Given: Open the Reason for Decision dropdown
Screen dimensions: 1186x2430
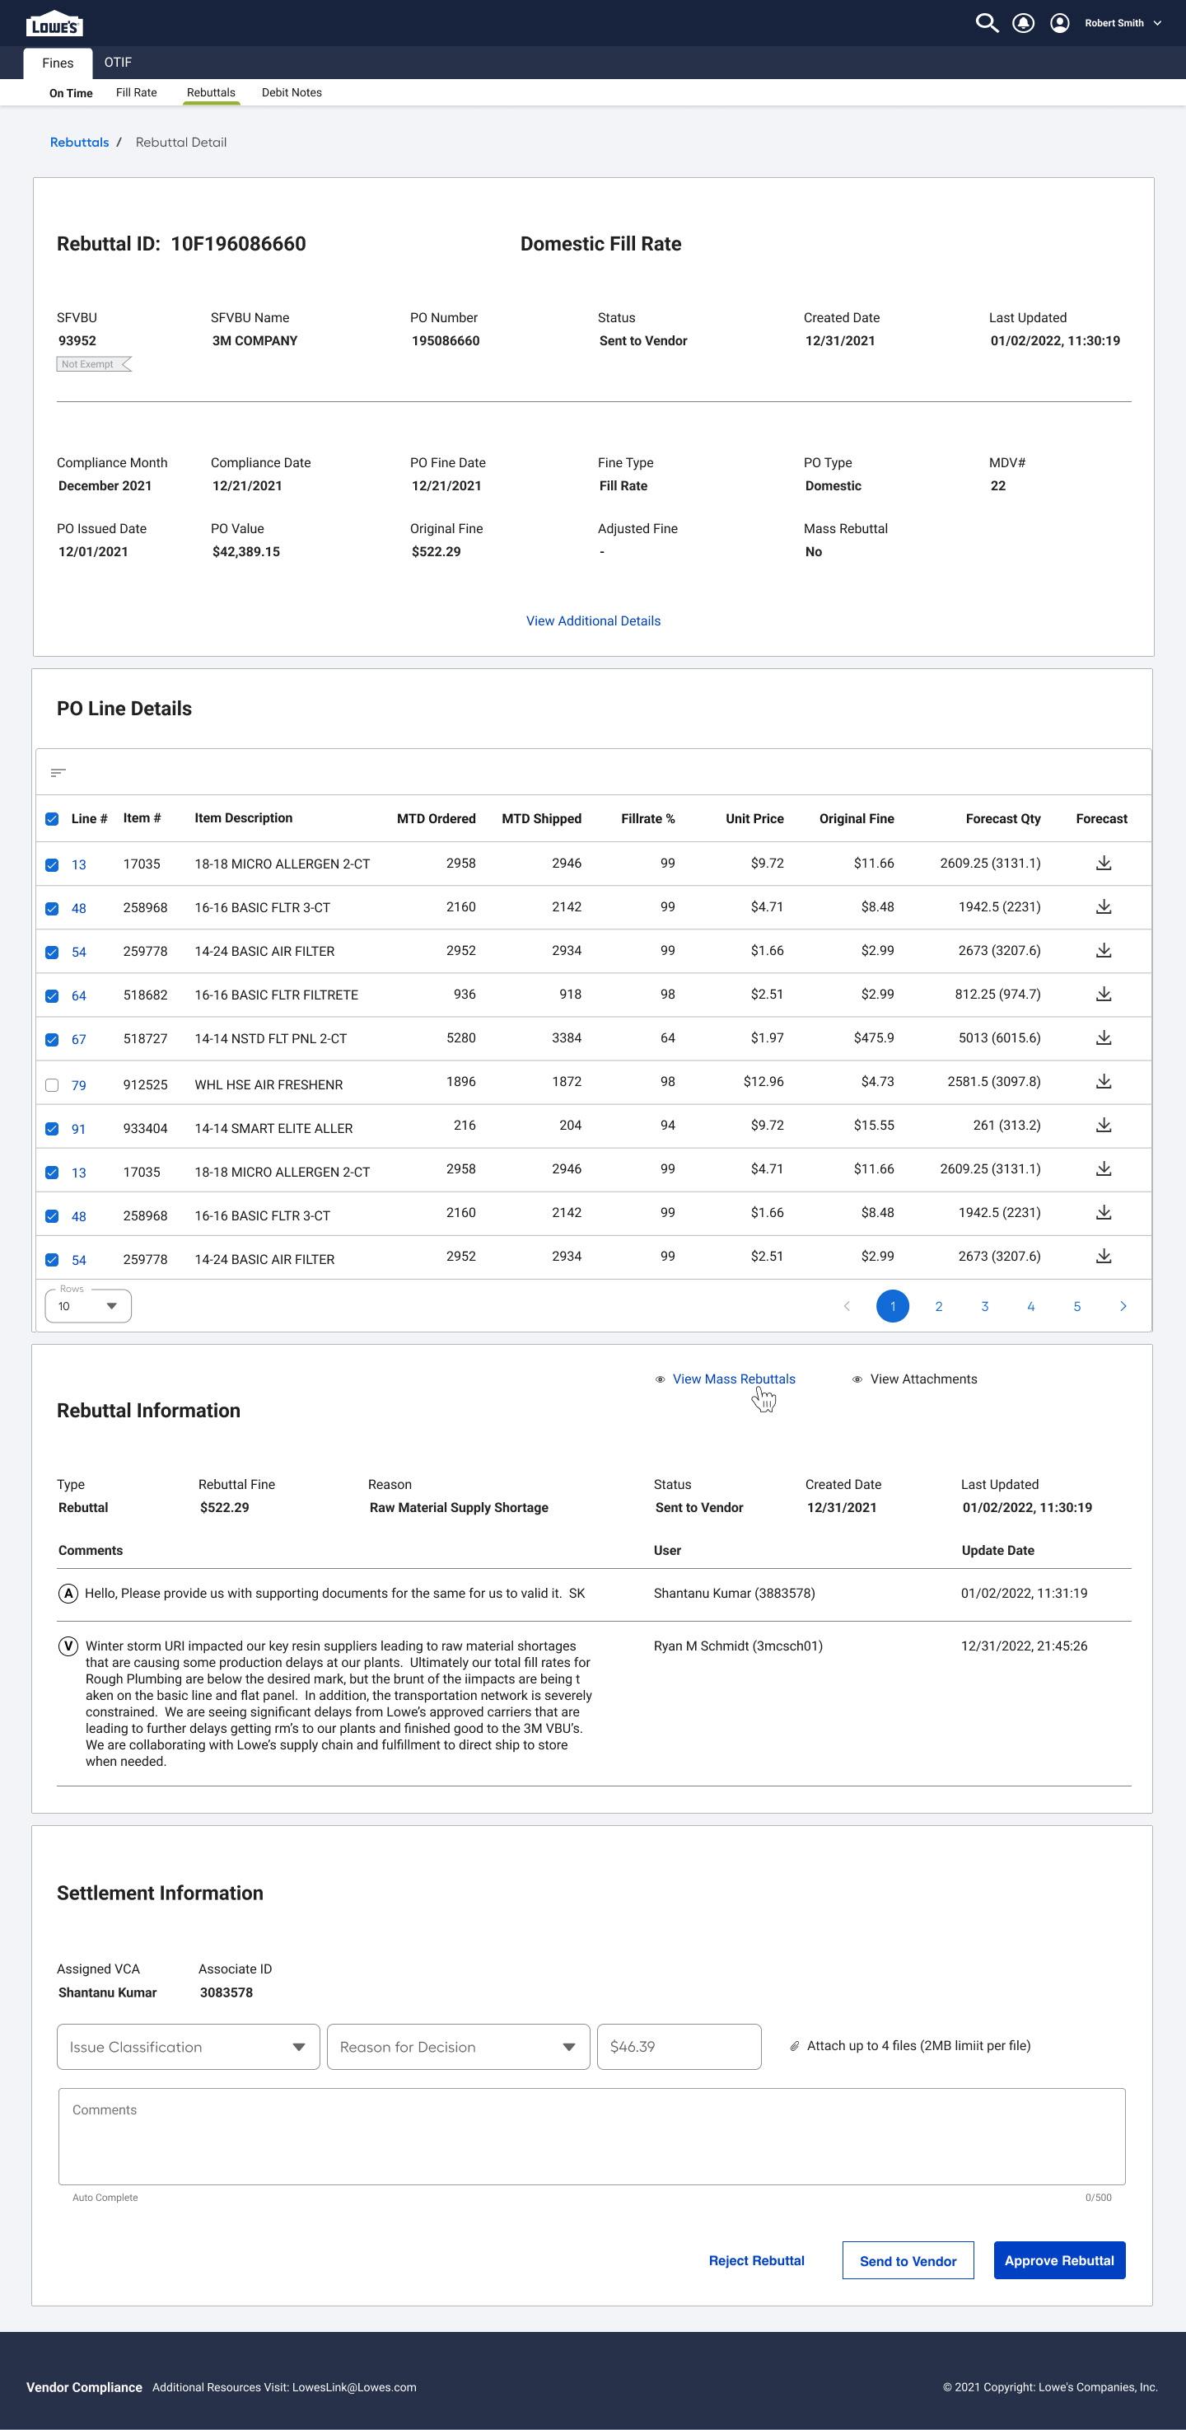Looking at the screenshot, I should coord(458,2046).
